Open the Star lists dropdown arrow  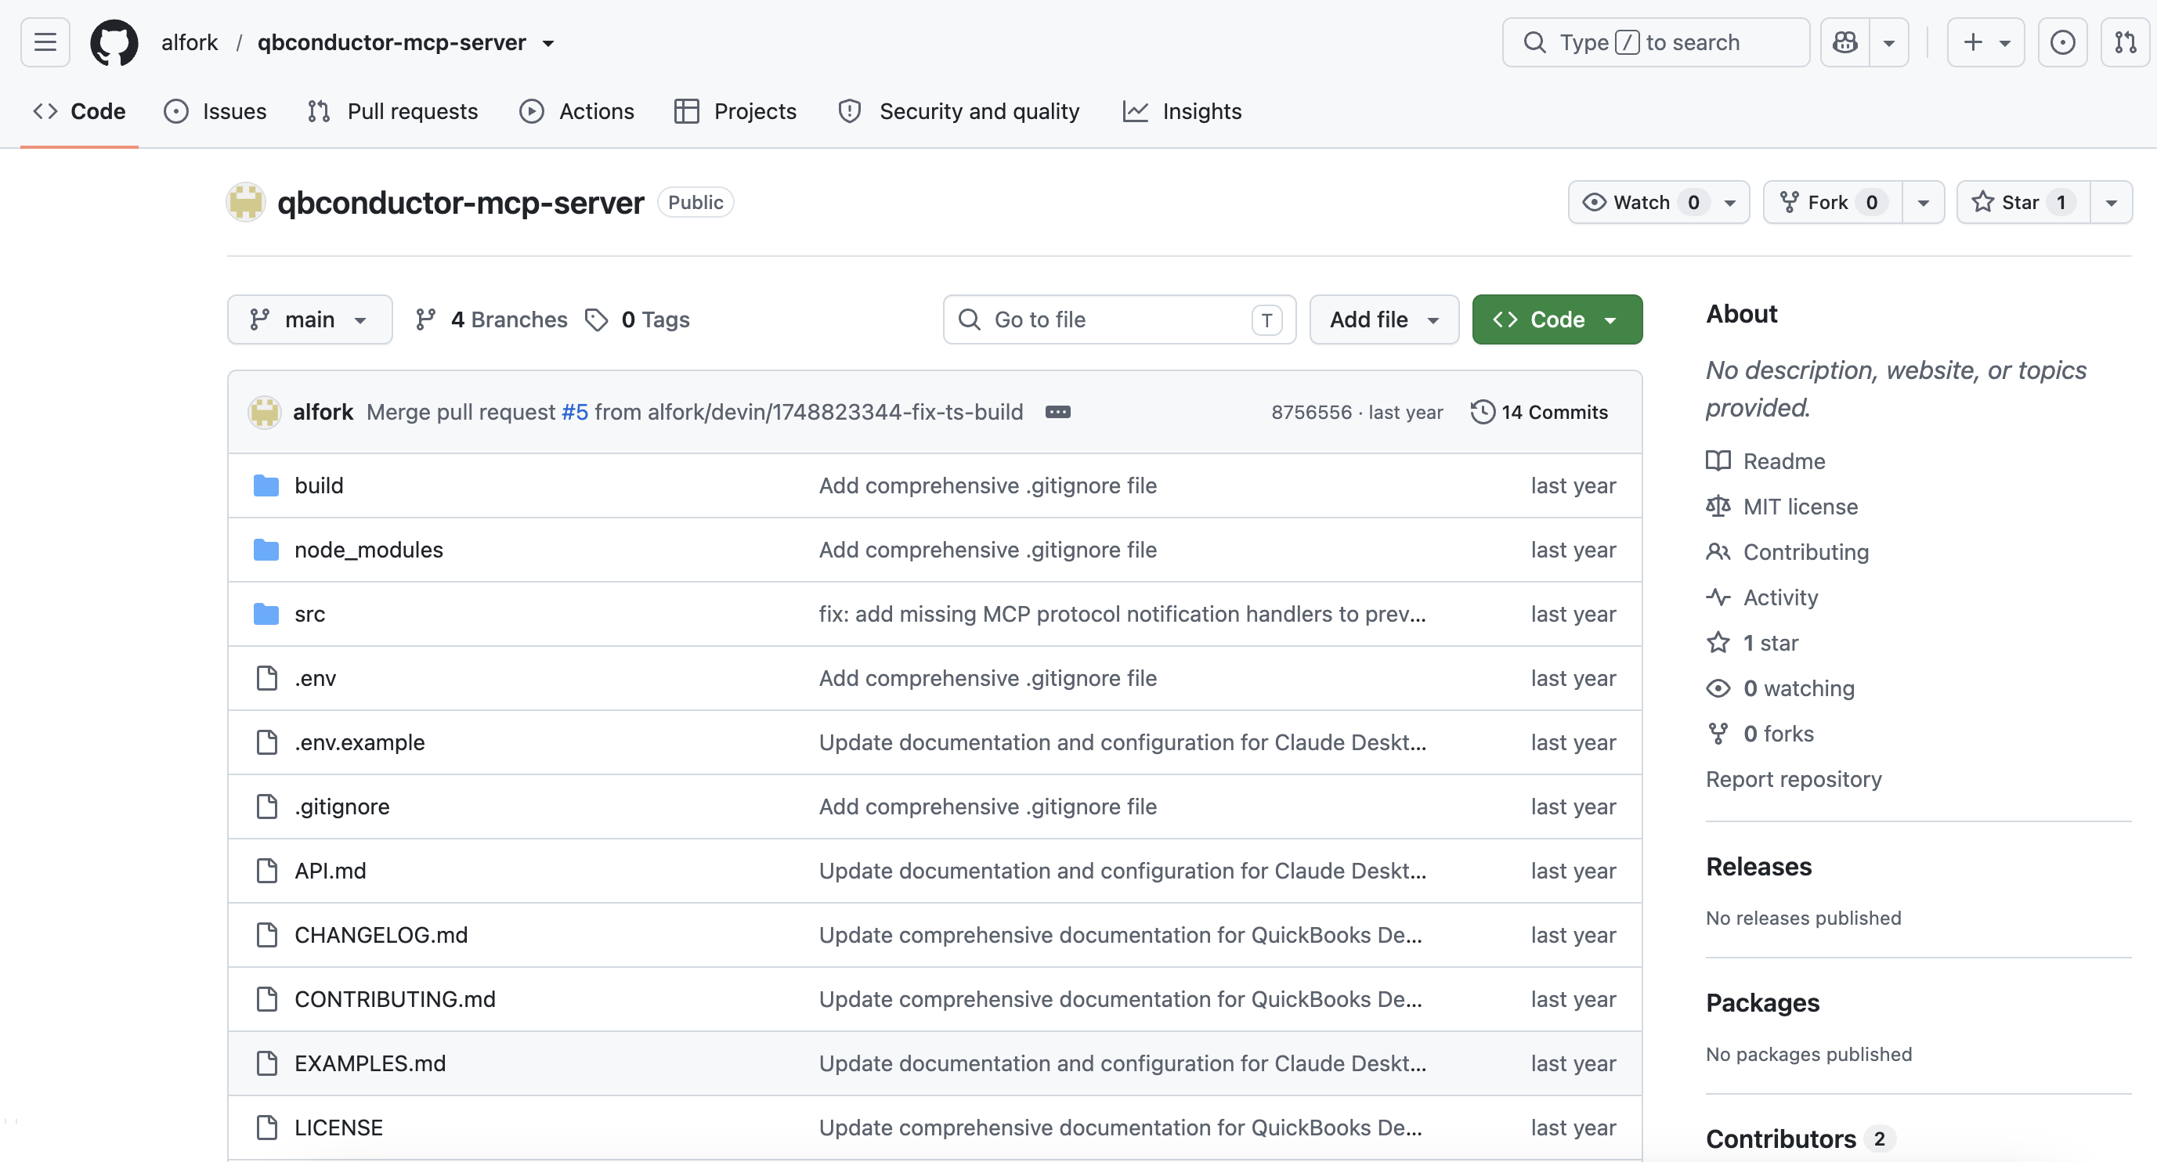[x=2111, y=203]
